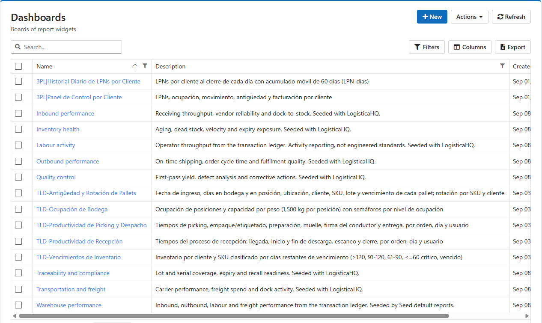Select checkbox for 3PL|Panel de Control row

(x=18, y=97)
